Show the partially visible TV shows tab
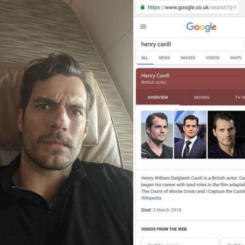 240,97
